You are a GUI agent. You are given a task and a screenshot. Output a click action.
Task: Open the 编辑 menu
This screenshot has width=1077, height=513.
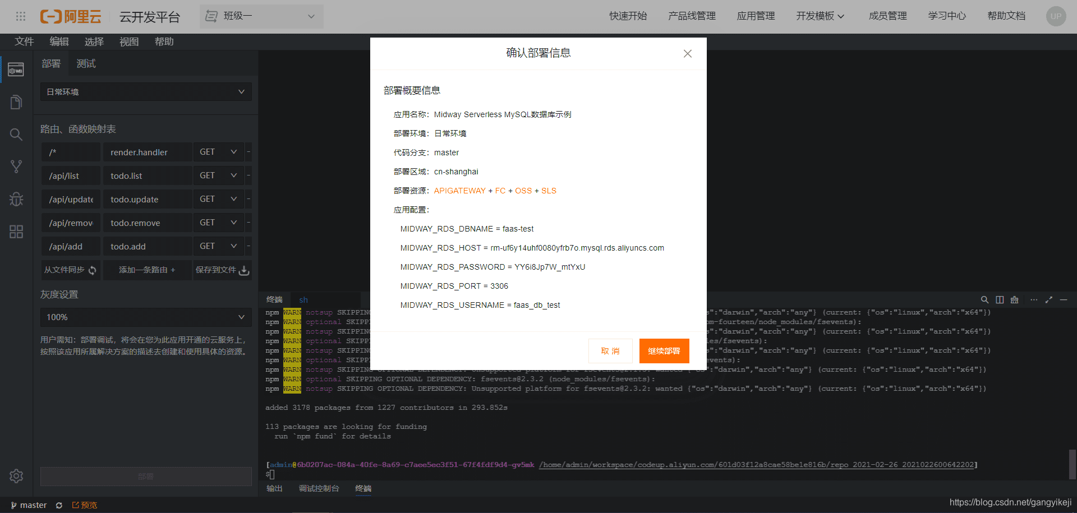59,41
